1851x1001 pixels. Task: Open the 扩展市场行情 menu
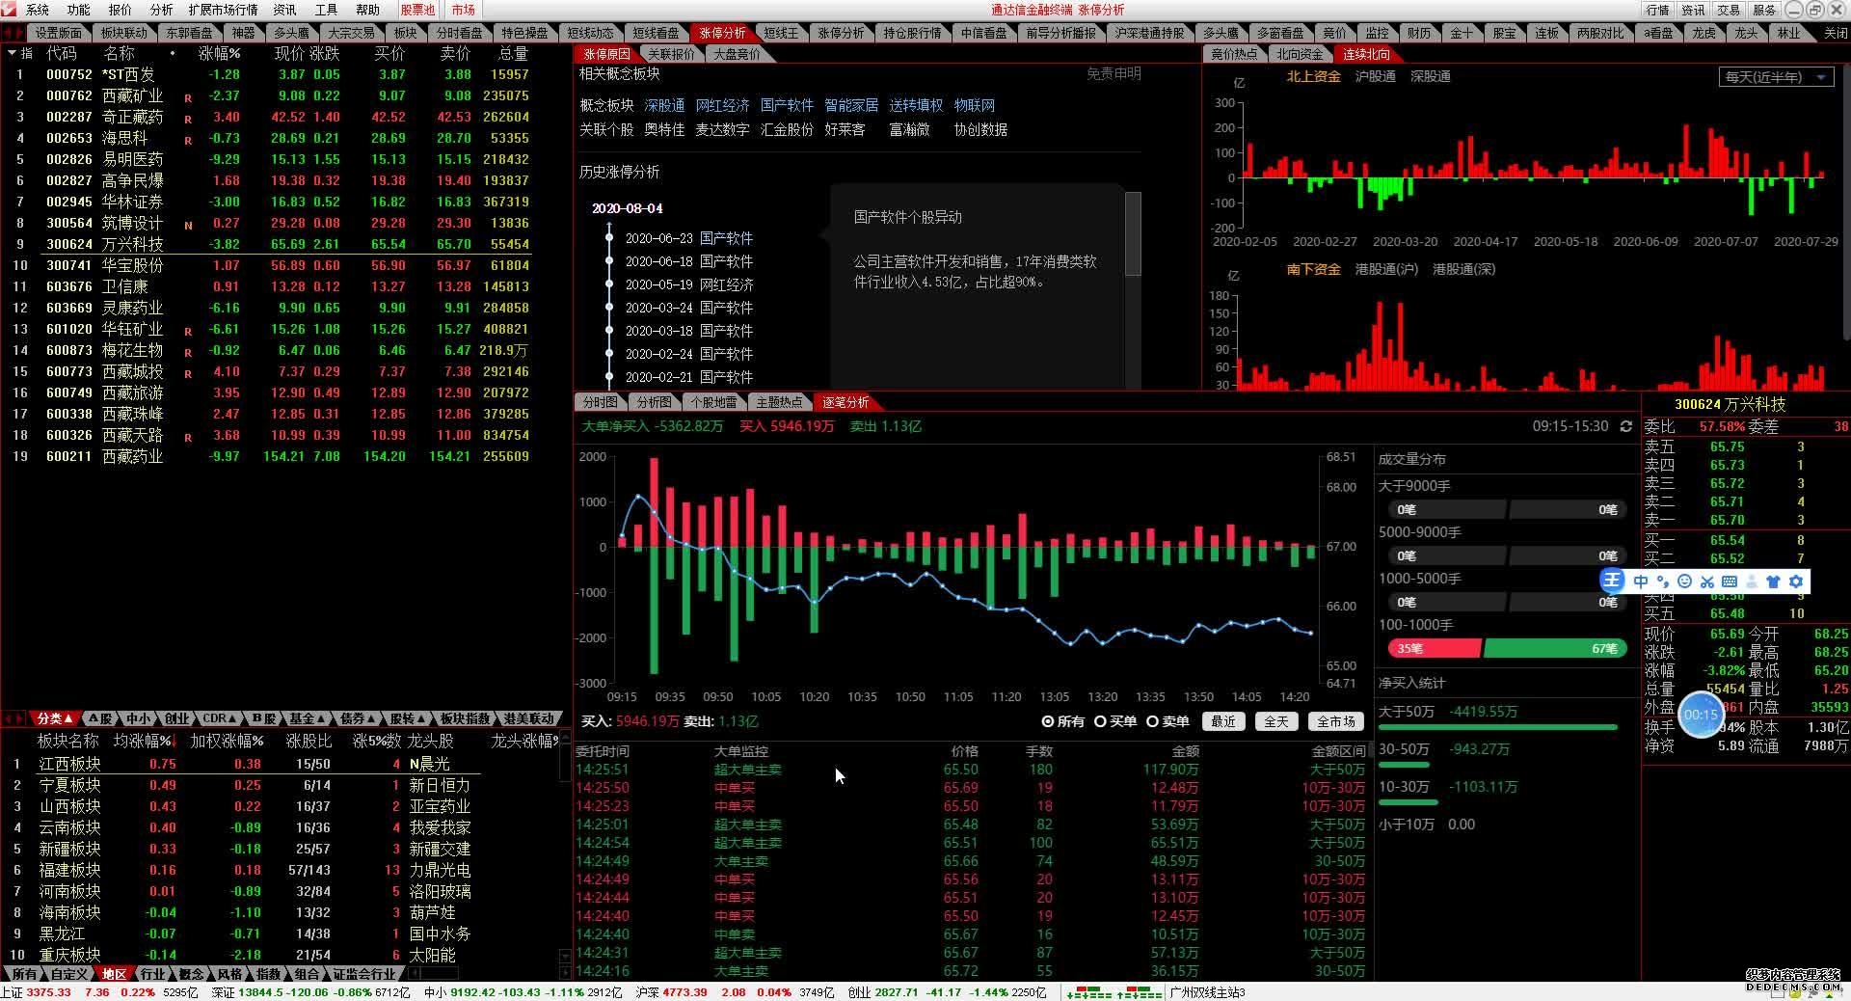[223, 10]
